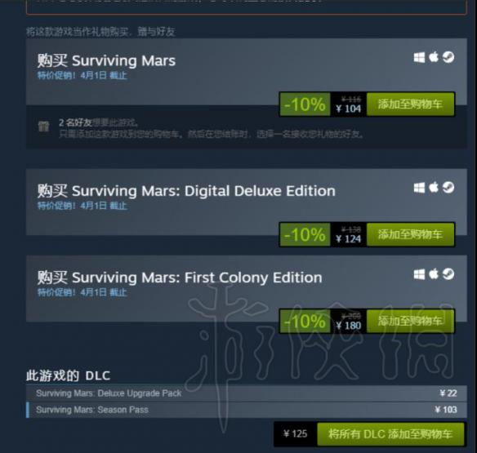Click SteamOS icon on Surviving Mars base game
This screenshot has width=477, height=453.
coord(448,57)
